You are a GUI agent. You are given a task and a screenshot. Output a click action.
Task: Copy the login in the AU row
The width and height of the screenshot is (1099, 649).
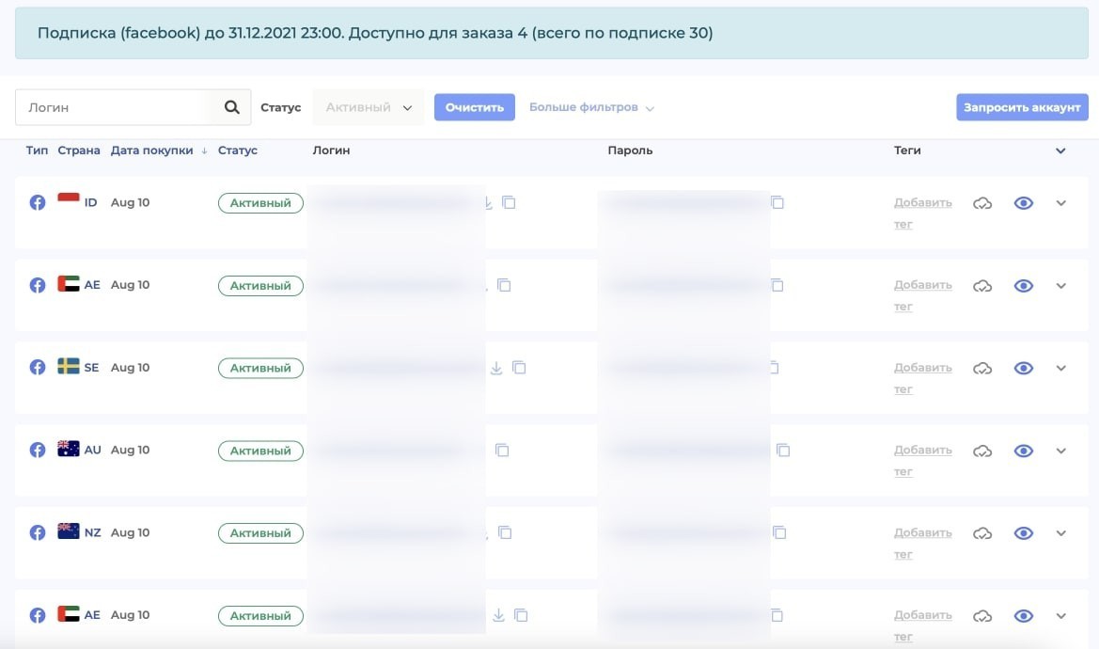(502, 450)
